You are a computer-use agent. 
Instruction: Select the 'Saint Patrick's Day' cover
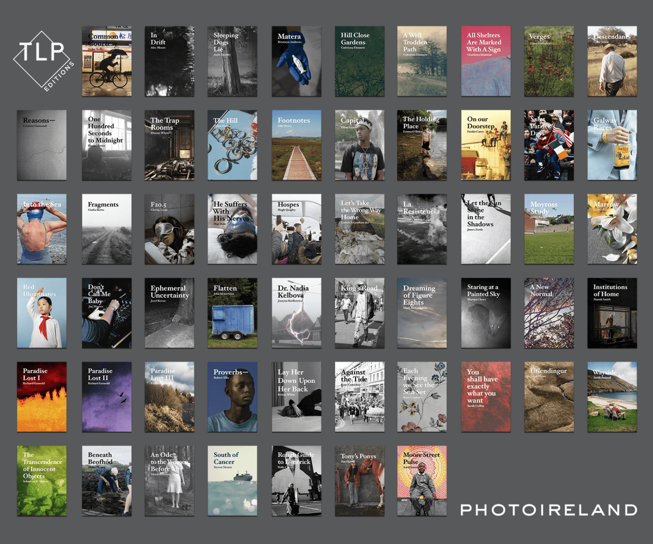click(x=548, y=145)
